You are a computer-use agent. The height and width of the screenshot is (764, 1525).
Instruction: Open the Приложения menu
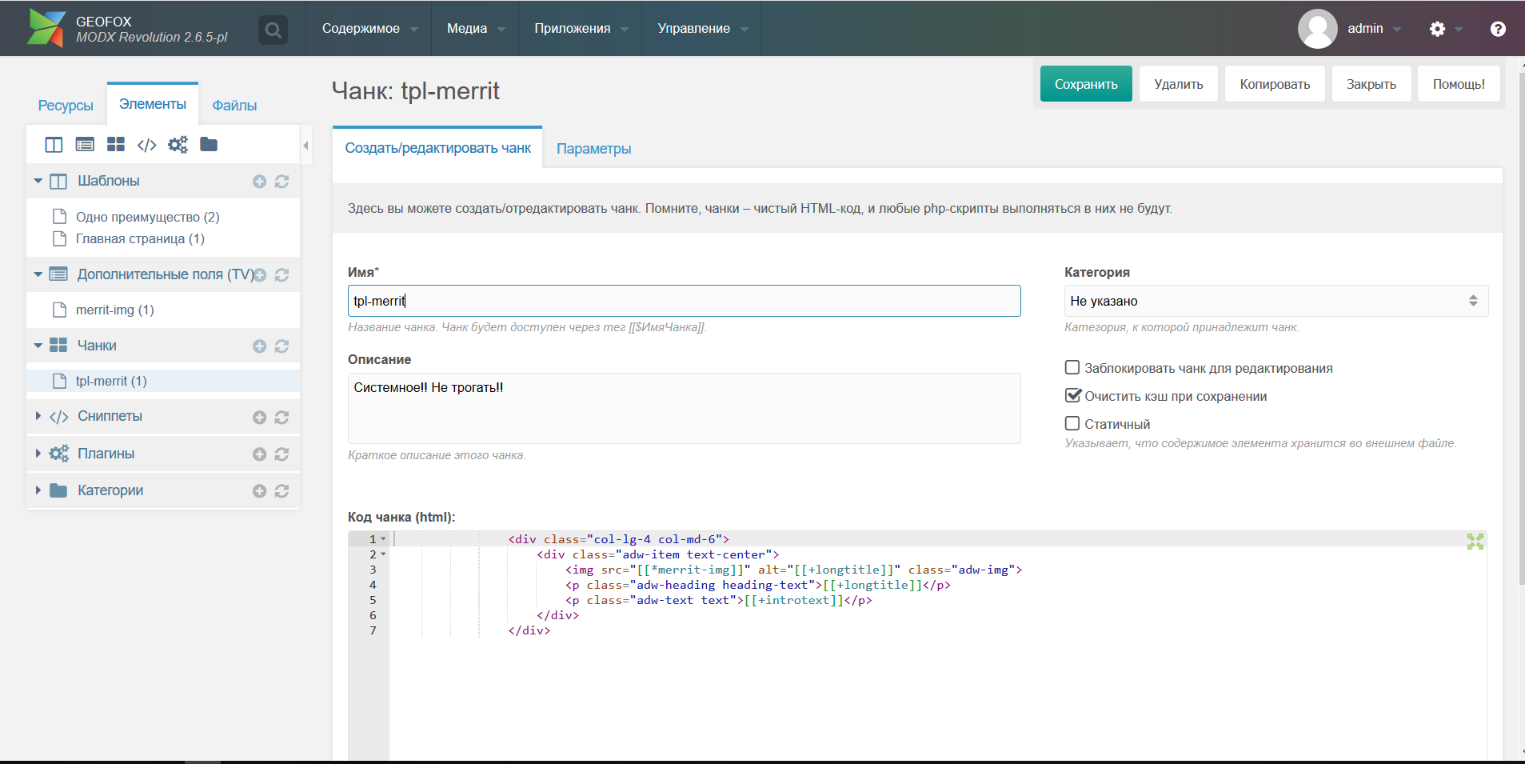pos(581,29)
